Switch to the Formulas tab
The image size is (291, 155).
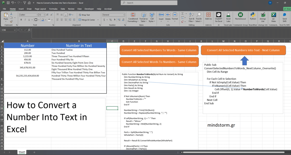(x=53, y=9)
